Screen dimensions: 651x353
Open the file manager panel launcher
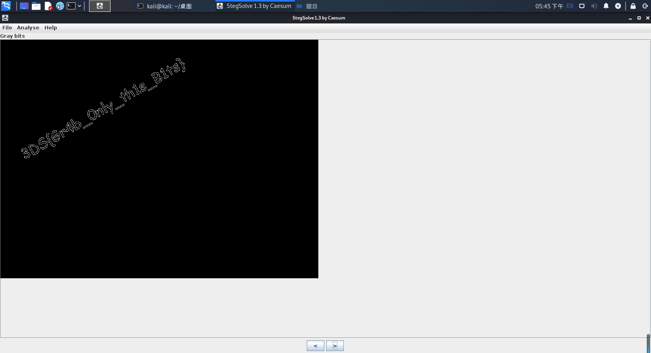click(x=36, y=6)
